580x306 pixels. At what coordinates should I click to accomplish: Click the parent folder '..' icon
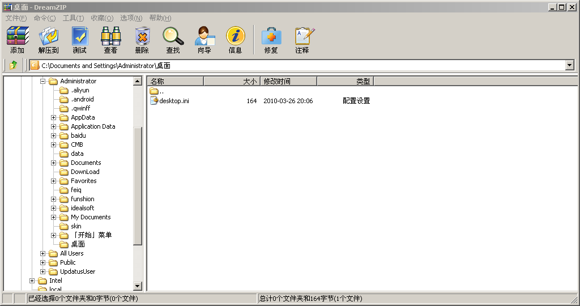coord(154,91)
